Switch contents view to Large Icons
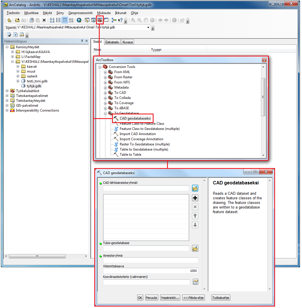Screen dimensions: 302x308 coord(52,20)
